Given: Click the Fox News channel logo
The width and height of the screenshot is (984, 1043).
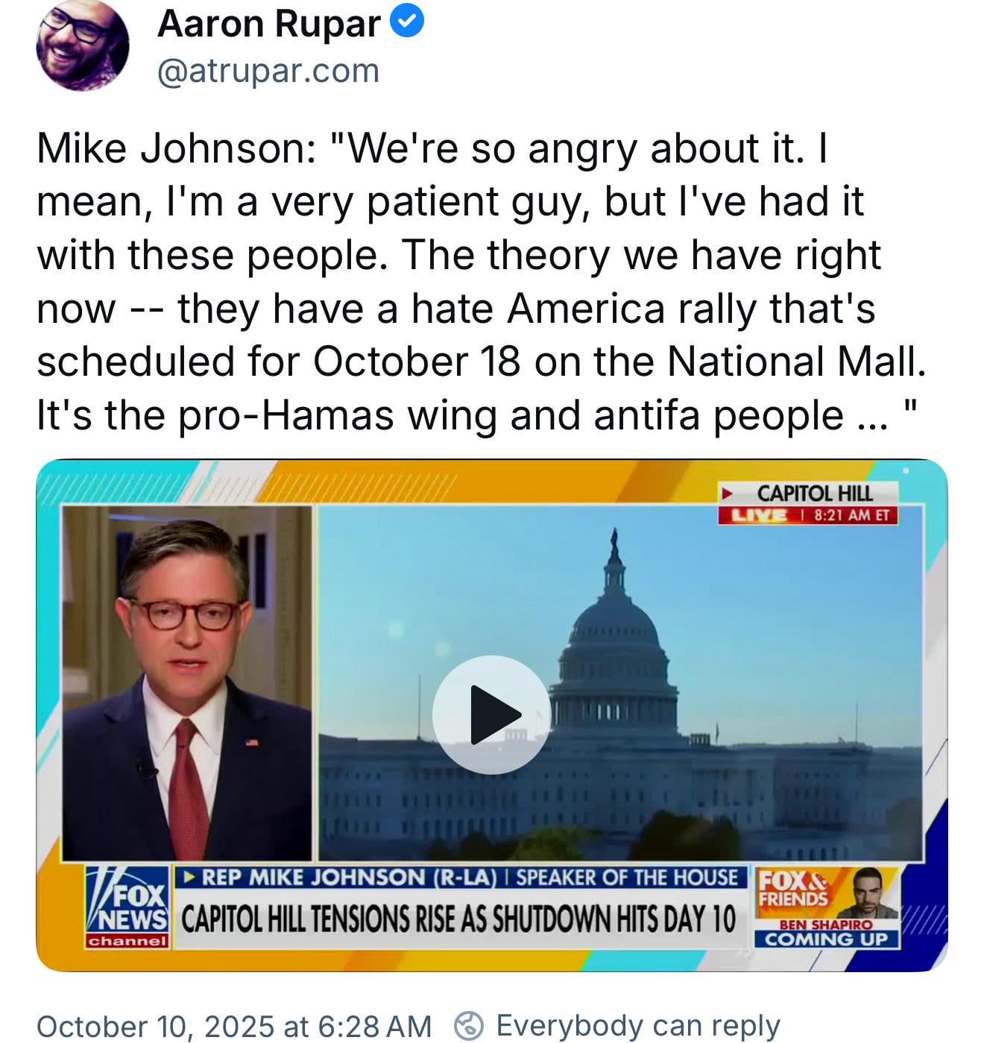Looking at the screenshot, I should (x=127, y=907).
